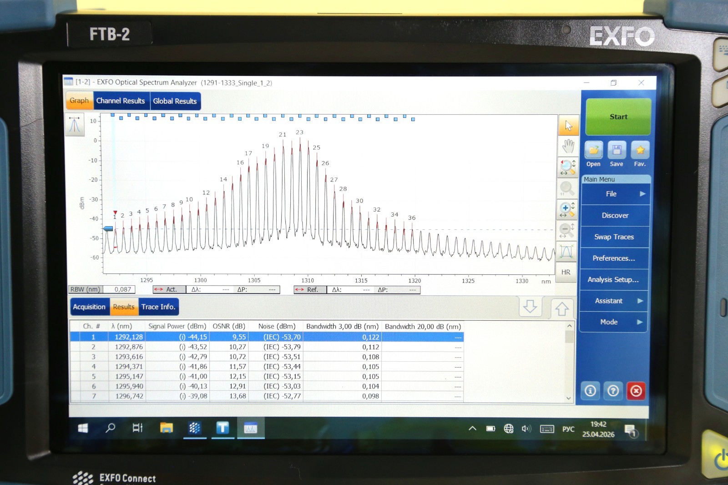The width and height of the screenshot is (728, 485).
Task: Select channel 1 row 1292,128
Action: 267,337
